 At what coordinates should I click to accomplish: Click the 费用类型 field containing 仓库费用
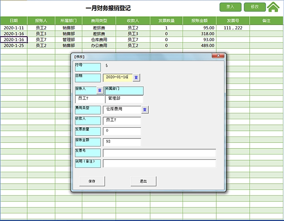point(122,110)
